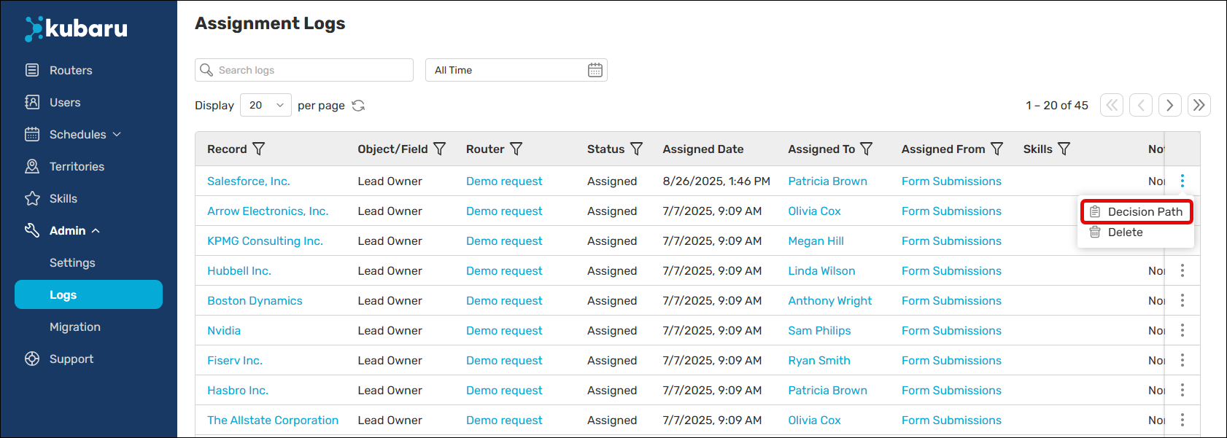This screenshot has height=438, width=1227.
Task: Filter by Assigned To
Action: 866,149
